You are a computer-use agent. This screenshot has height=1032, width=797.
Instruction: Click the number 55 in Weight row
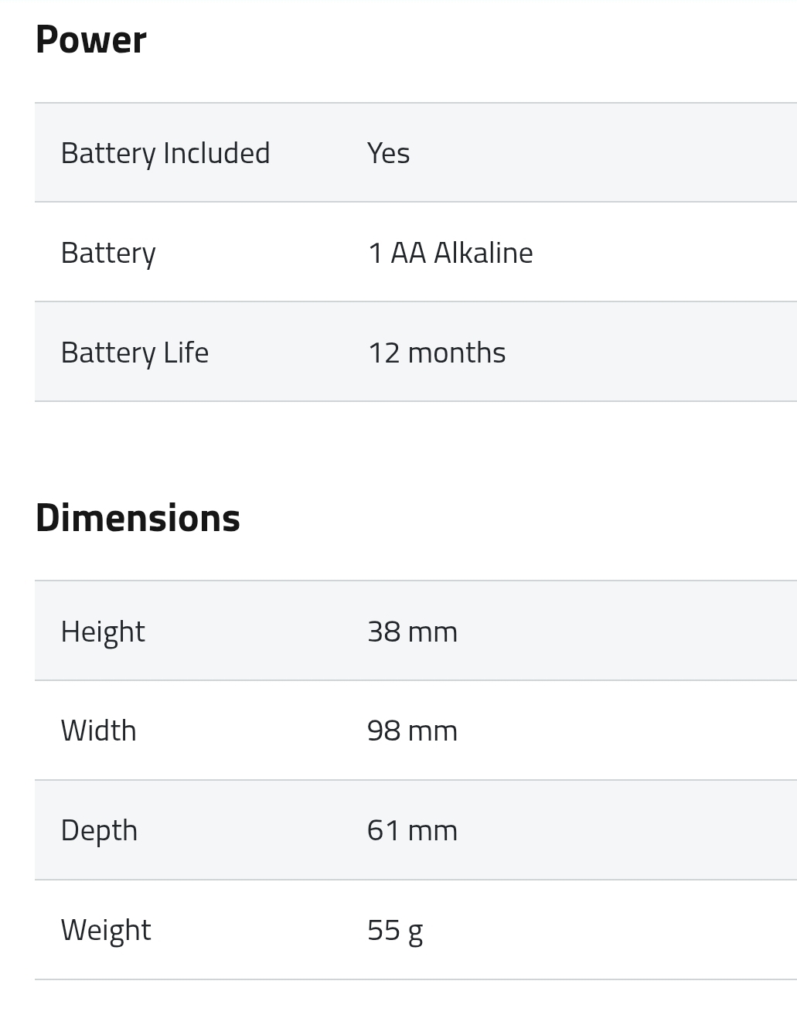point(383,930)
